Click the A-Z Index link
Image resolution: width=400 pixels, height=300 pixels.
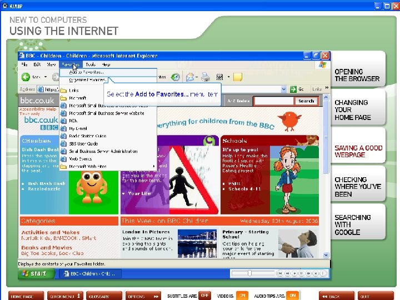pos(238,101)
